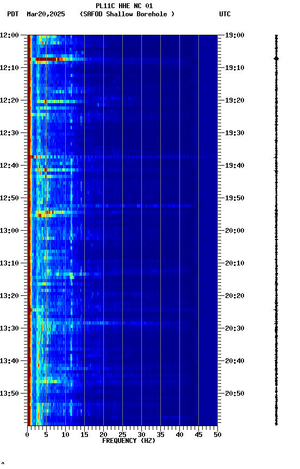The image size is (300, 469).
Task: Click the 20:30 UTC time label
Action: pyautogui.click(x=235, y=329)
